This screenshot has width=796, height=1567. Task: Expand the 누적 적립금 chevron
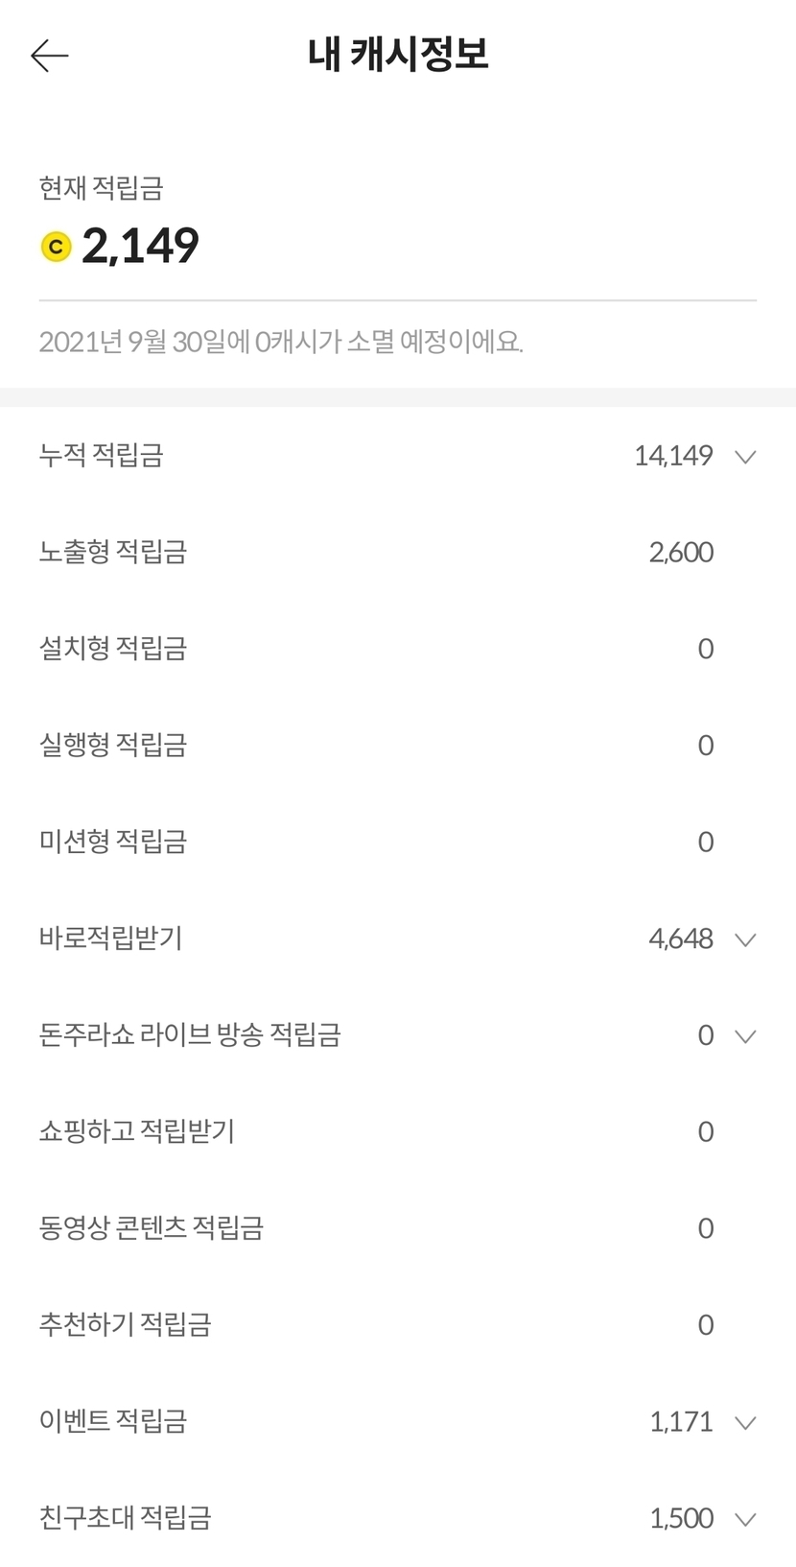[x=745, y=457]
